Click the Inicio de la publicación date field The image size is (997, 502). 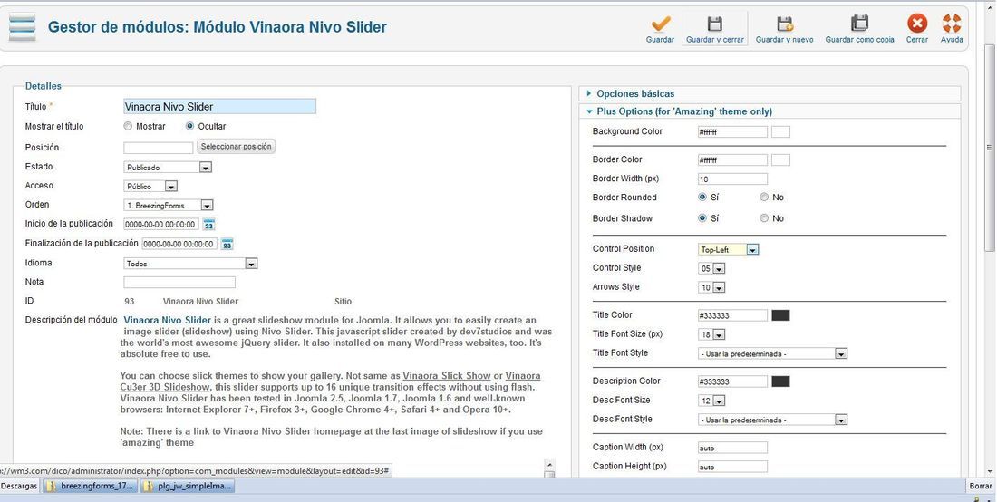161,225
